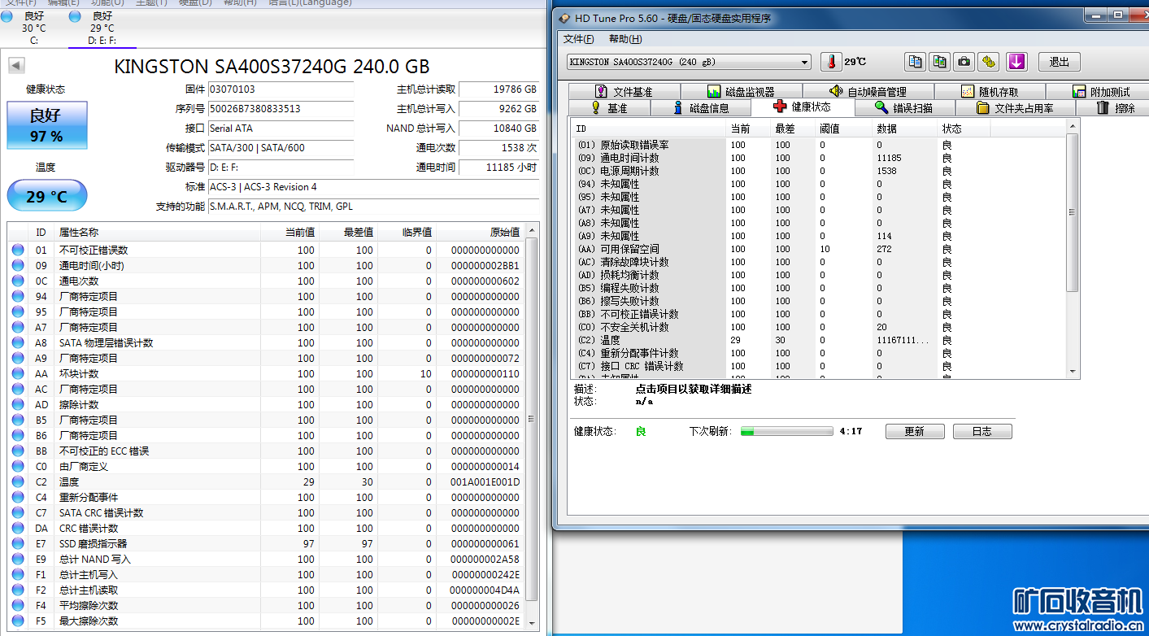Viewport: 1149px width, 636px height.
Task: Click the 状态 column header in HD Tune
Action: tap(964, 129)
